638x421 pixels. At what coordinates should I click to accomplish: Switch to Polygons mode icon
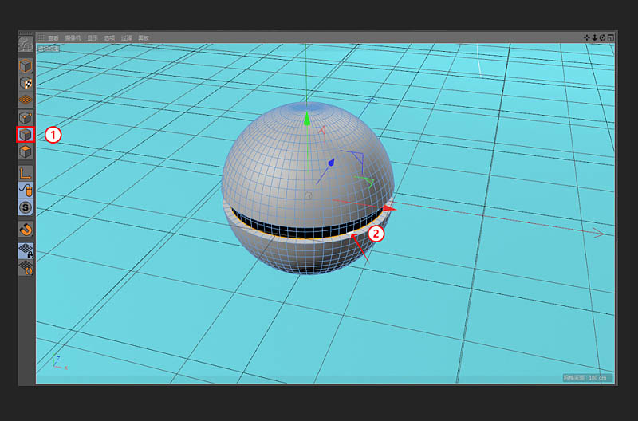coord(26,152)
